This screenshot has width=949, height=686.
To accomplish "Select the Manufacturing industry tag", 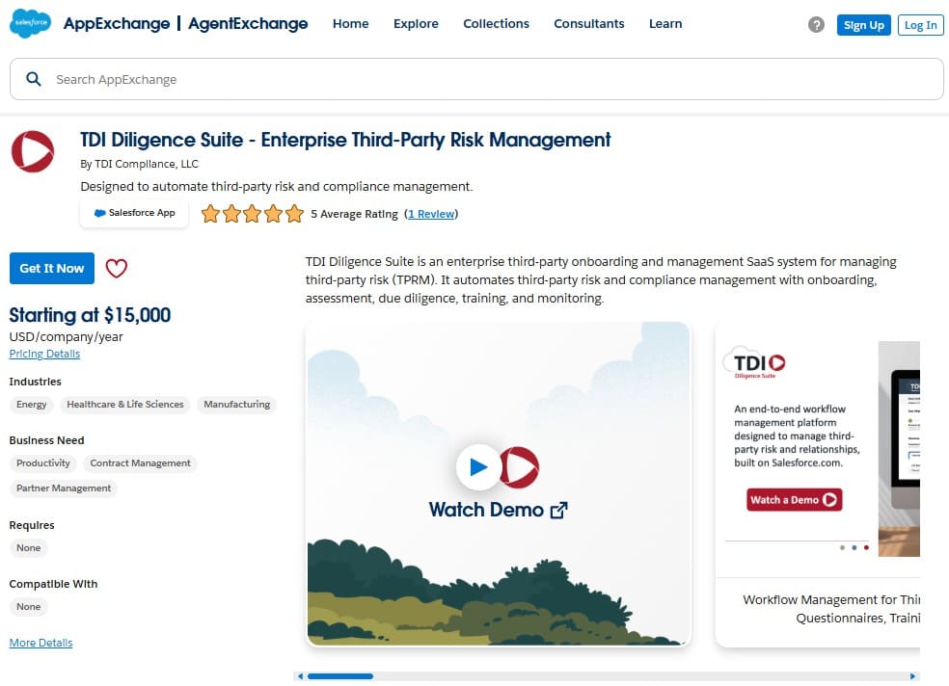I will click(236, 405).
